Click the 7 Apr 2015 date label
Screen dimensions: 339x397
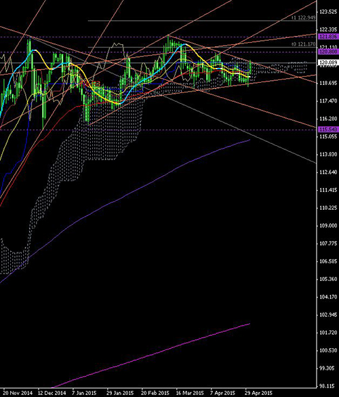click(222, 393)
